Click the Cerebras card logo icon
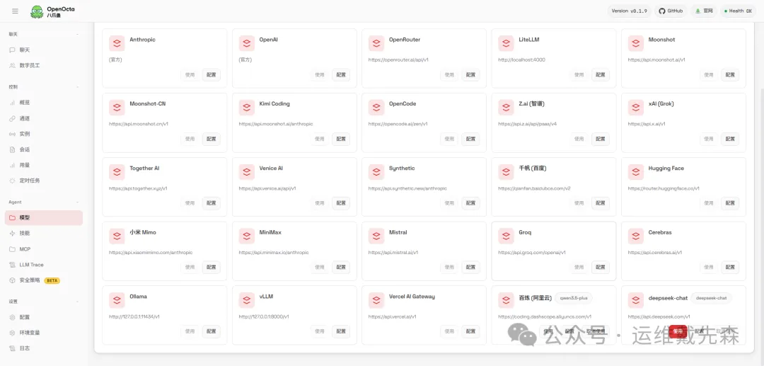The height and width of the screenshot is (366, 764). [636, 236]
